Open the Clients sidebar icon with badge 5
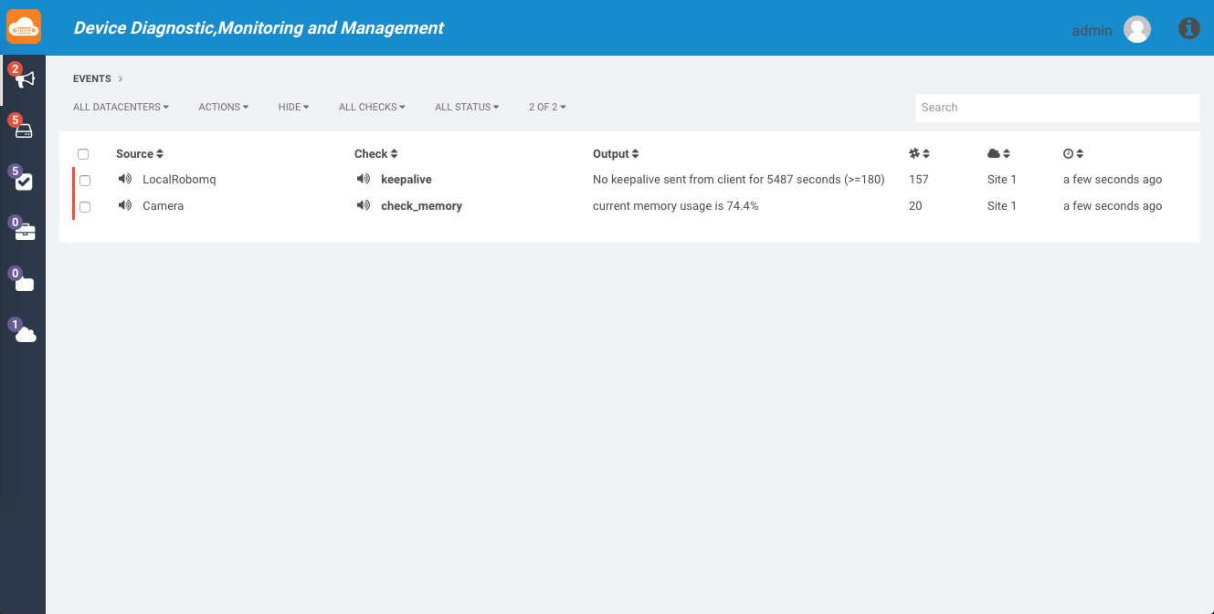 pos(24,130)
